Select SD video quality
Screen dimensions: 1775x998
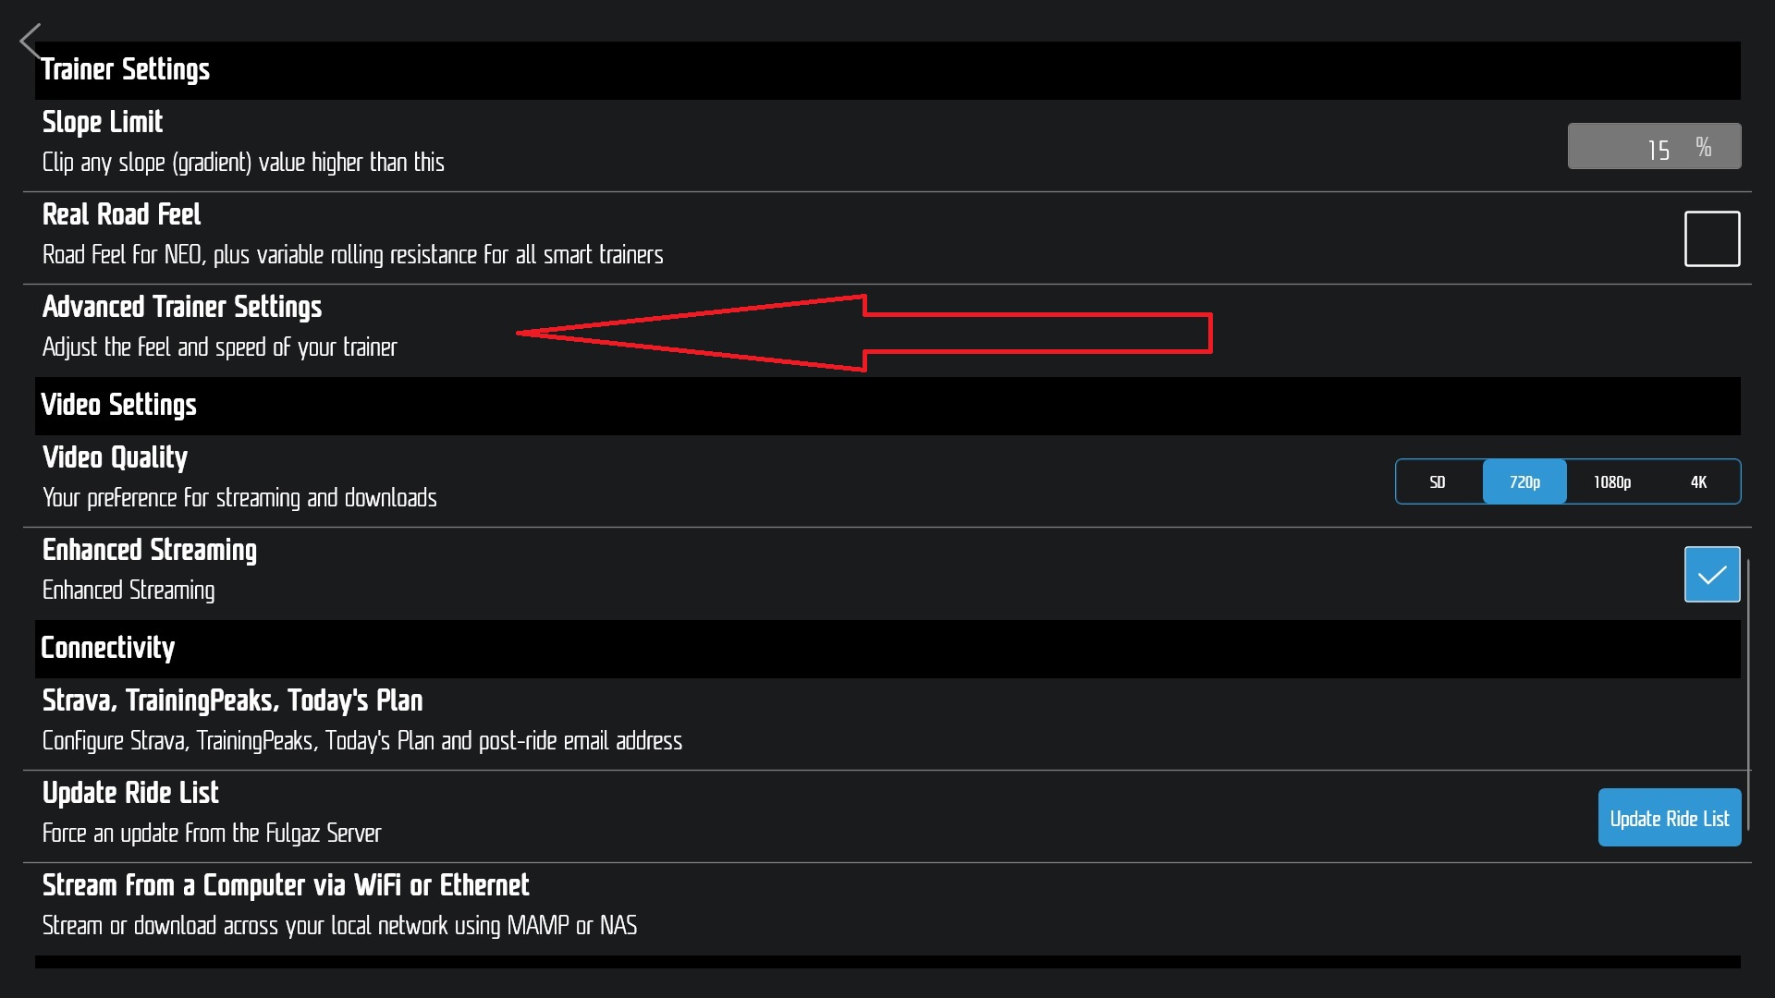1438,481
